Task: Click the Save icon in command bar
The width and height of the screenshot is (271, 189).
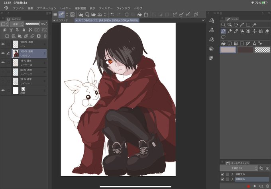Action: point(100,14)
